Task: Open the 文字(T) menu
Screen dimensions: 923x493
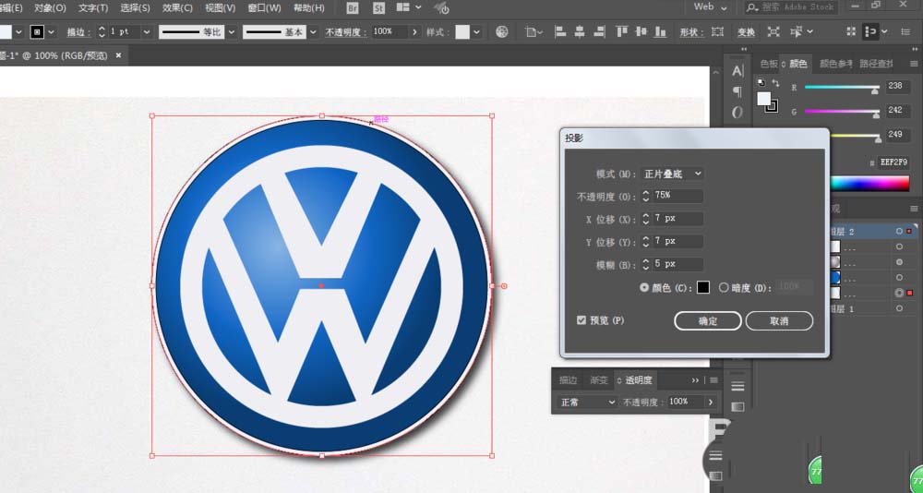Action: click(x=93, y=7)
